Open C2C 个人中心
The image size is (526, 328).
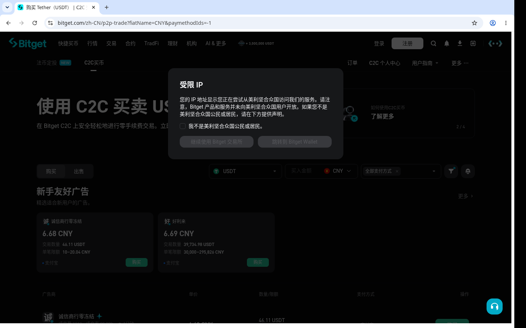pyautogui.click(x=385, y=63)
